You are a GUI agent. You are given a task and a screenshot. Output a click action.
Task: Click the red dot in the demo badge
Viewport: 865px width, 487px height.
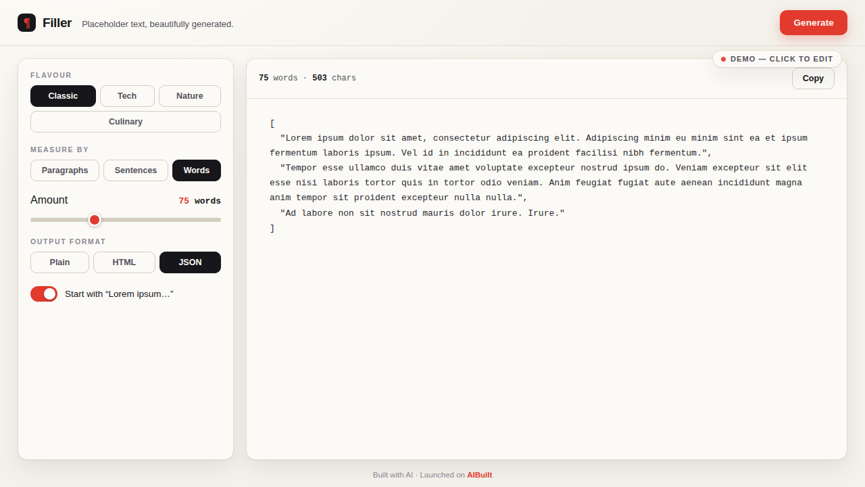point(723,59)
